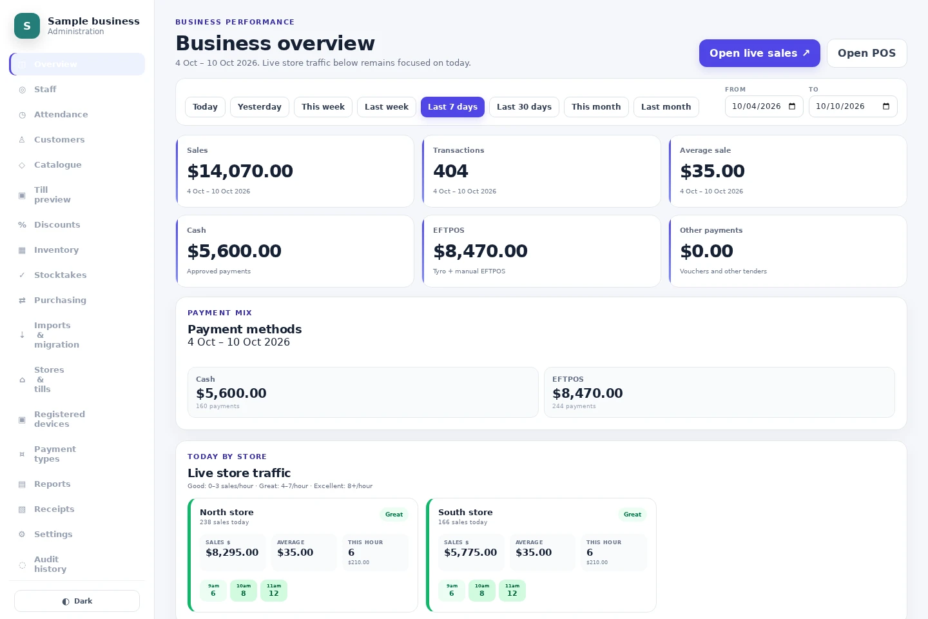Click Other payments $0.00 card
This screenshot has height=619, width=928.
point(788,251)
